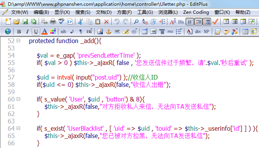Collapse the fold marker at line 64

18,128
